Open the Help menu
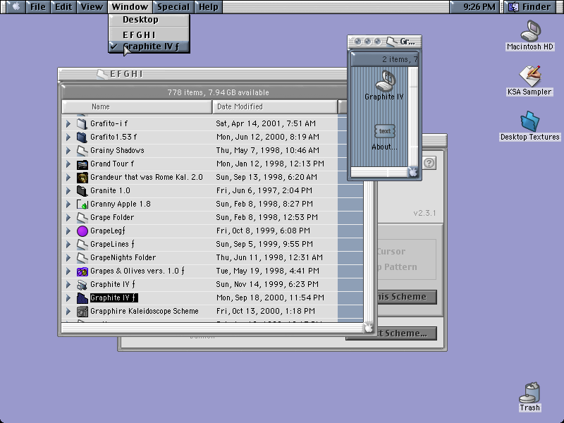The width and height of the screenshot is (564, 423). (209, 6)
